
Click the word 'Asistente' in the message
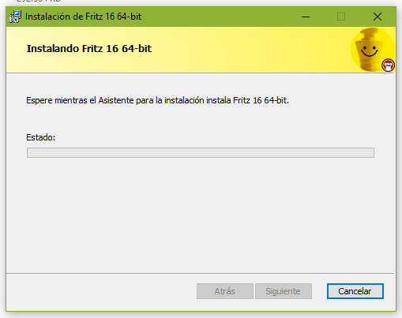pyautogui.click(x=116, y=100)
